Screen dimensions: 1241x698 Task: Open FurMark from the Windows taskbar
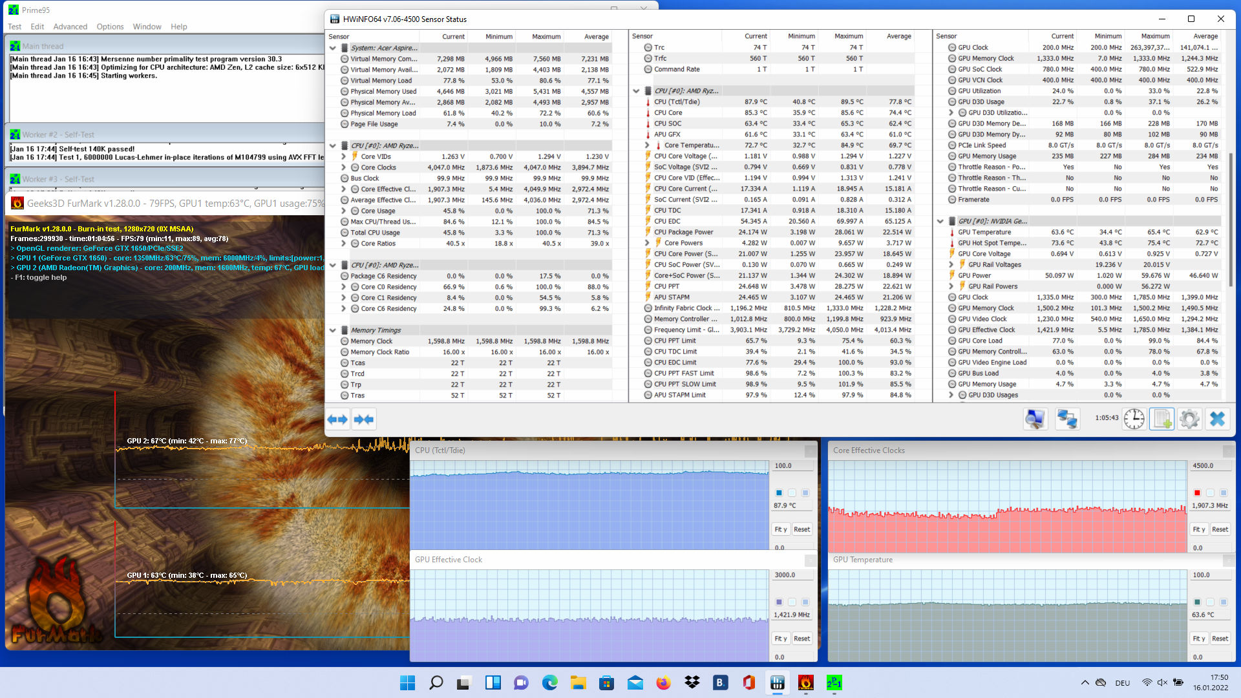pyautogui.click(x=805, y=682)
